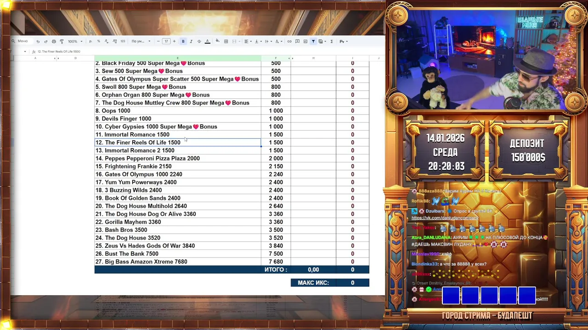Select cell '19. Book Of Golden Sands 2400'
This screenshot has height=330, width=588.
tap(178, 198)
